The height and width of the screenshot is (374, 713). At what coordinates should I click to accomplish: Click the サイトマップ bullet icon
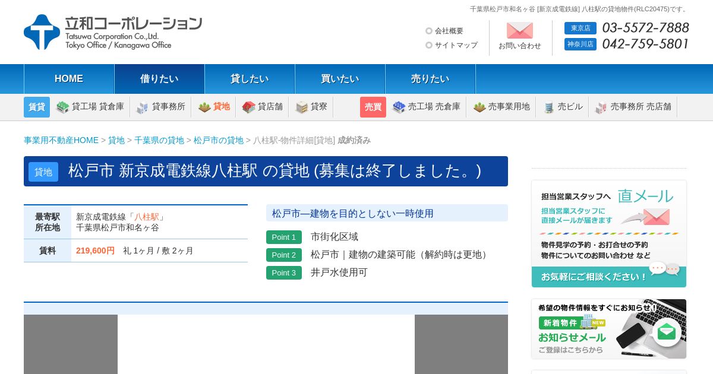[429, 45]
